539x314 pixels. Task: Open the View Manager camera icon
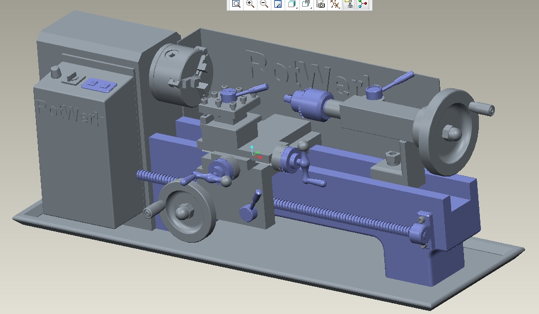pos(321,4)
